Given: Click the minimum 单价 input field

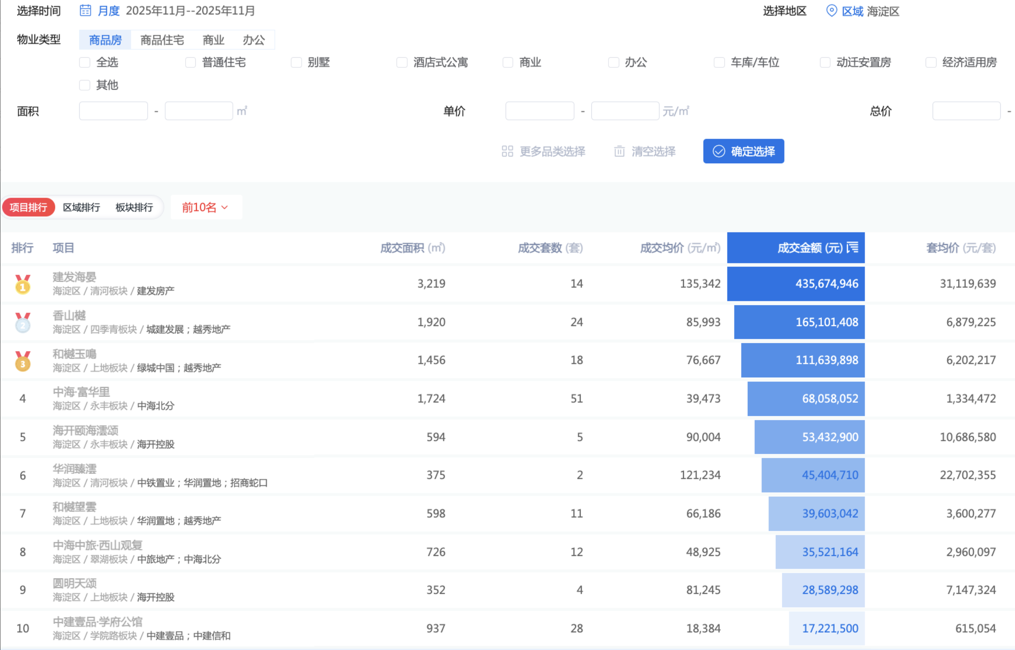Looking at the screenshot, I should pyautogui.click(x=539, y=111).
